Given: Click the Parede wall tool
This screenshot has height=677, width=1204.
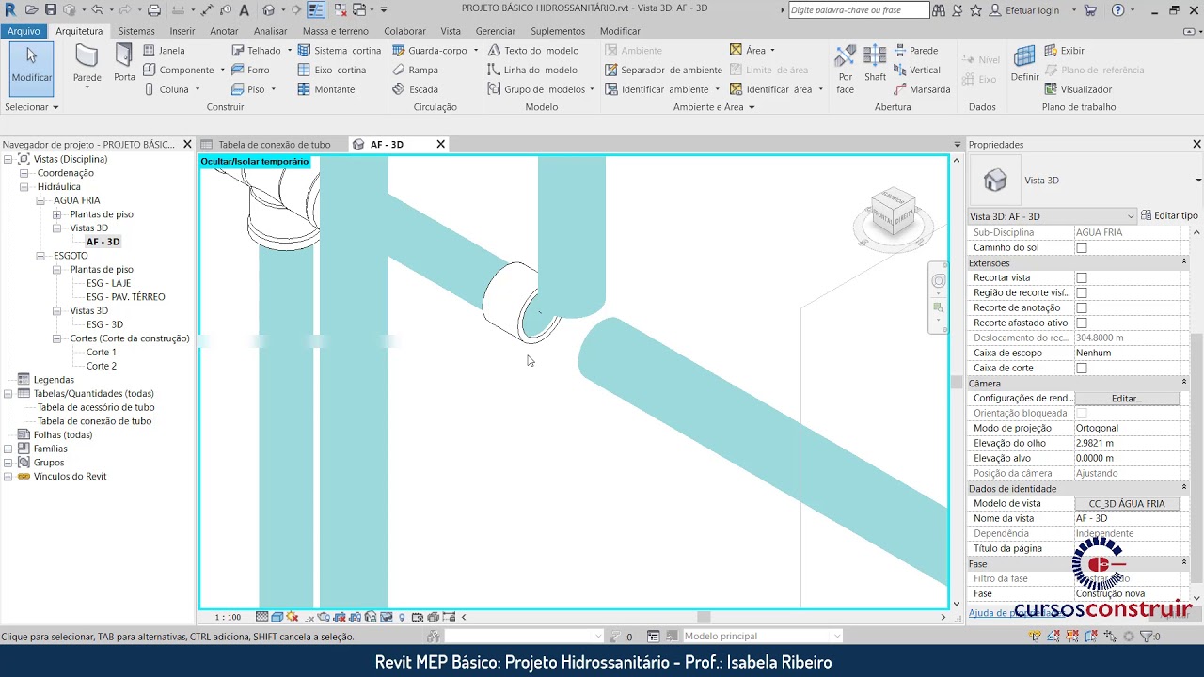Looking at the screenshot, I should [87, 65].
